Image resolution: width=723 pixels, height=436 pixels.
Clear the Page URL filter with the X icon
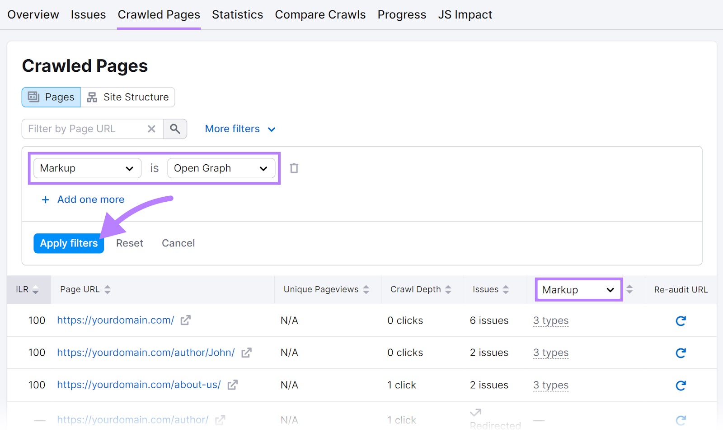(x=151, y=129)
